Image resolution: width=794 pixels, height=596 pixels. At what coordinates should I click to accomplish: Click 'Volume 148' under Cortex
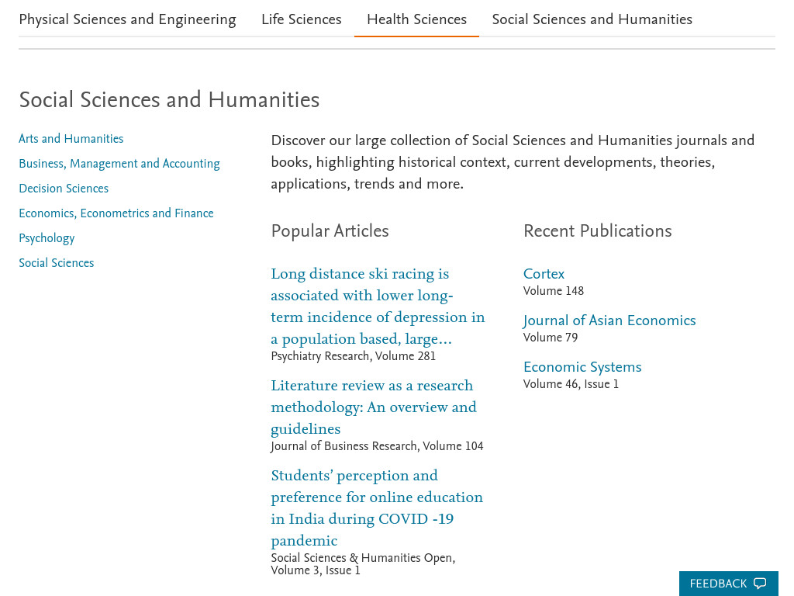554,291
